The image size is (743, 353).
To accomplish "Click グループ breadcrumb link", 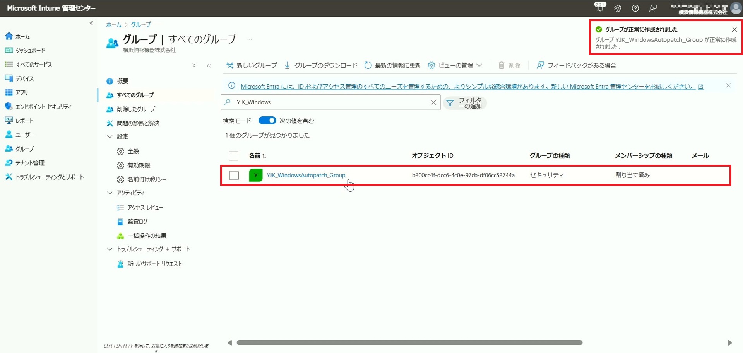I will pyautogui.click(x=141, y=24).
